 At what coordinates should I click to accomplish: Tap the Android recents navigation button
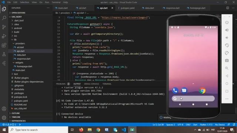(207, 104)
